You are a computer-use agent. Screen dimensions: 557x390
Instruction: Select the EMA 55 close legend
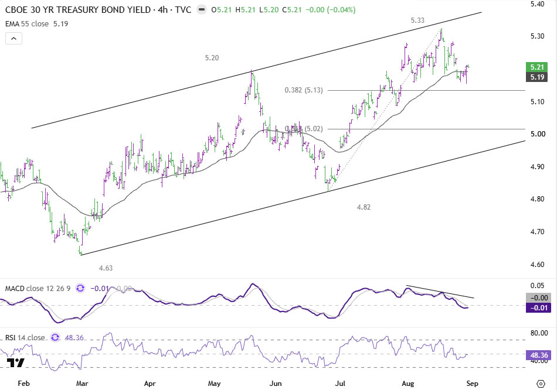tap(26, 24)
